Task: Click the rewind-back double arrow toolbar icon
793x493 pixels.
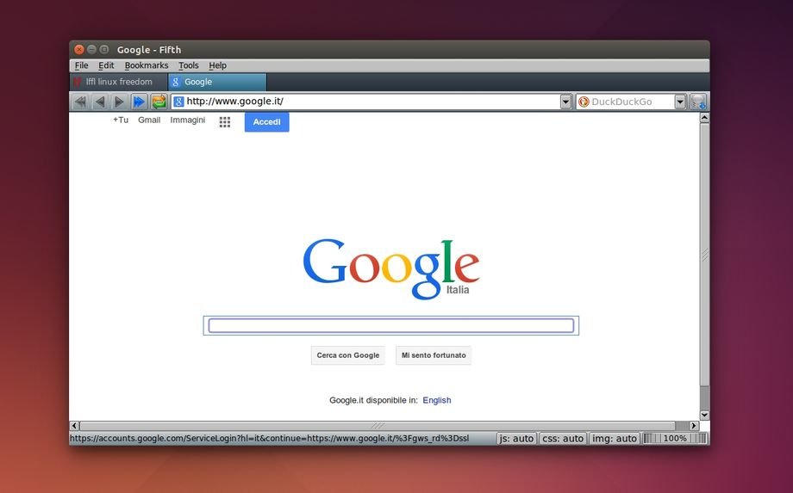Action: point(80,102)
